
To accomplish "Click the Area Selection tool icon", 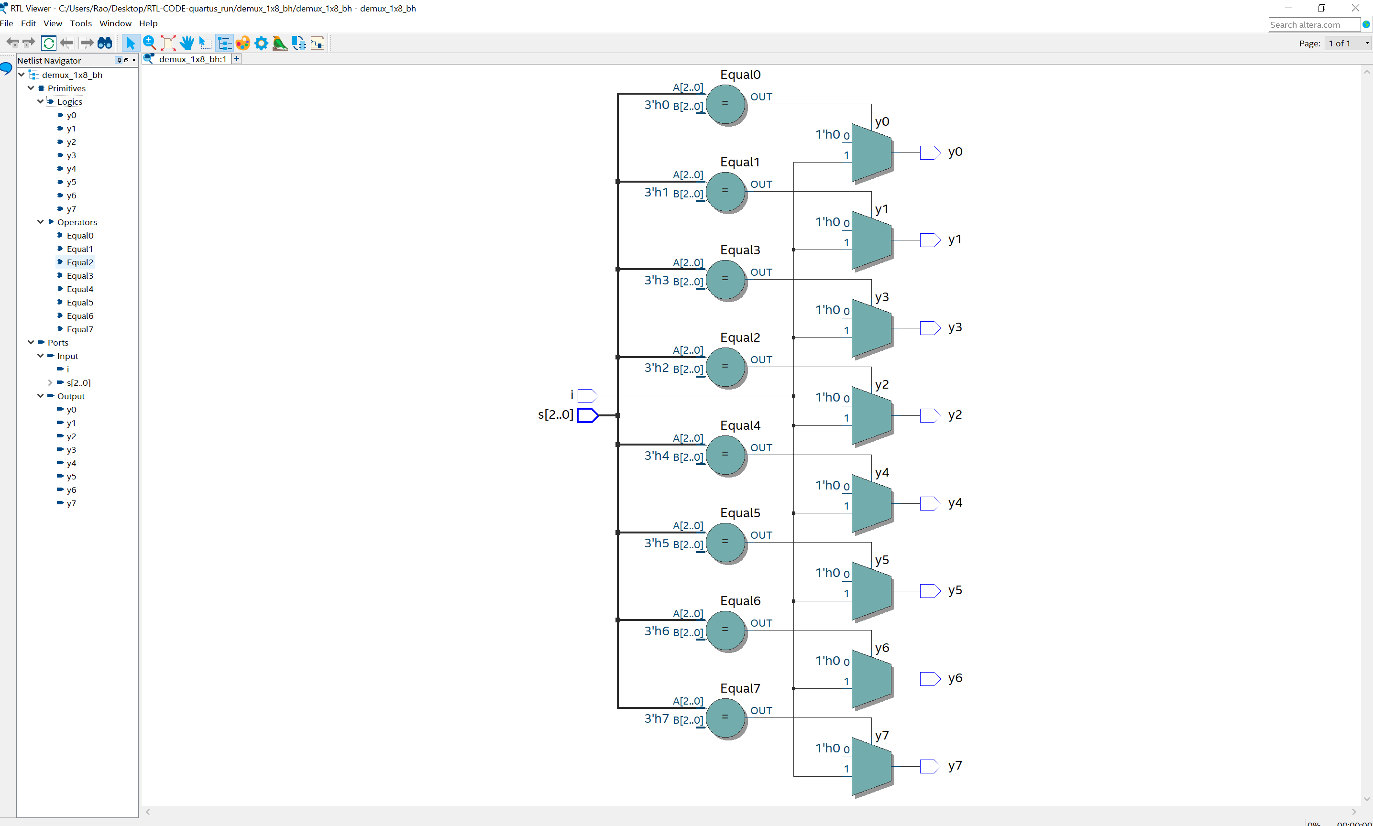I will [x=206, y=43].
